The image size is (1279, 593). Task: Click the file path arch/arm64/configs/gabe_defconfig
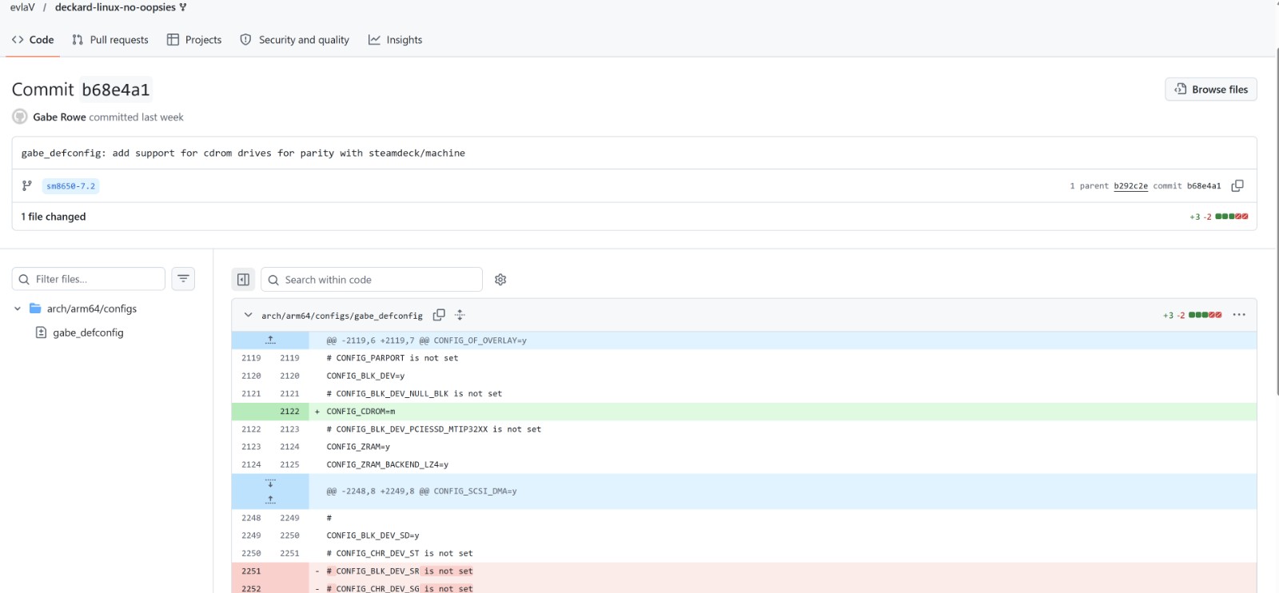click(x=342, y=316)
